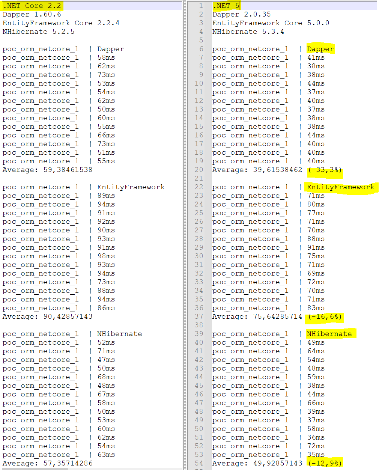Click line number 37 in the gutter
379x470 pixels.
point(199,316)
